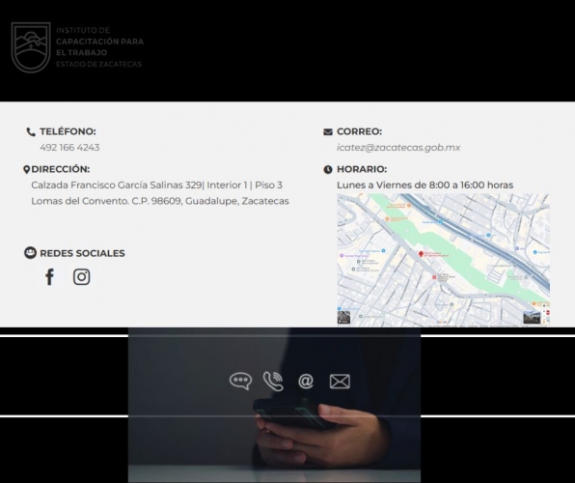Click the envelope mail contact icon

(340, 382)
